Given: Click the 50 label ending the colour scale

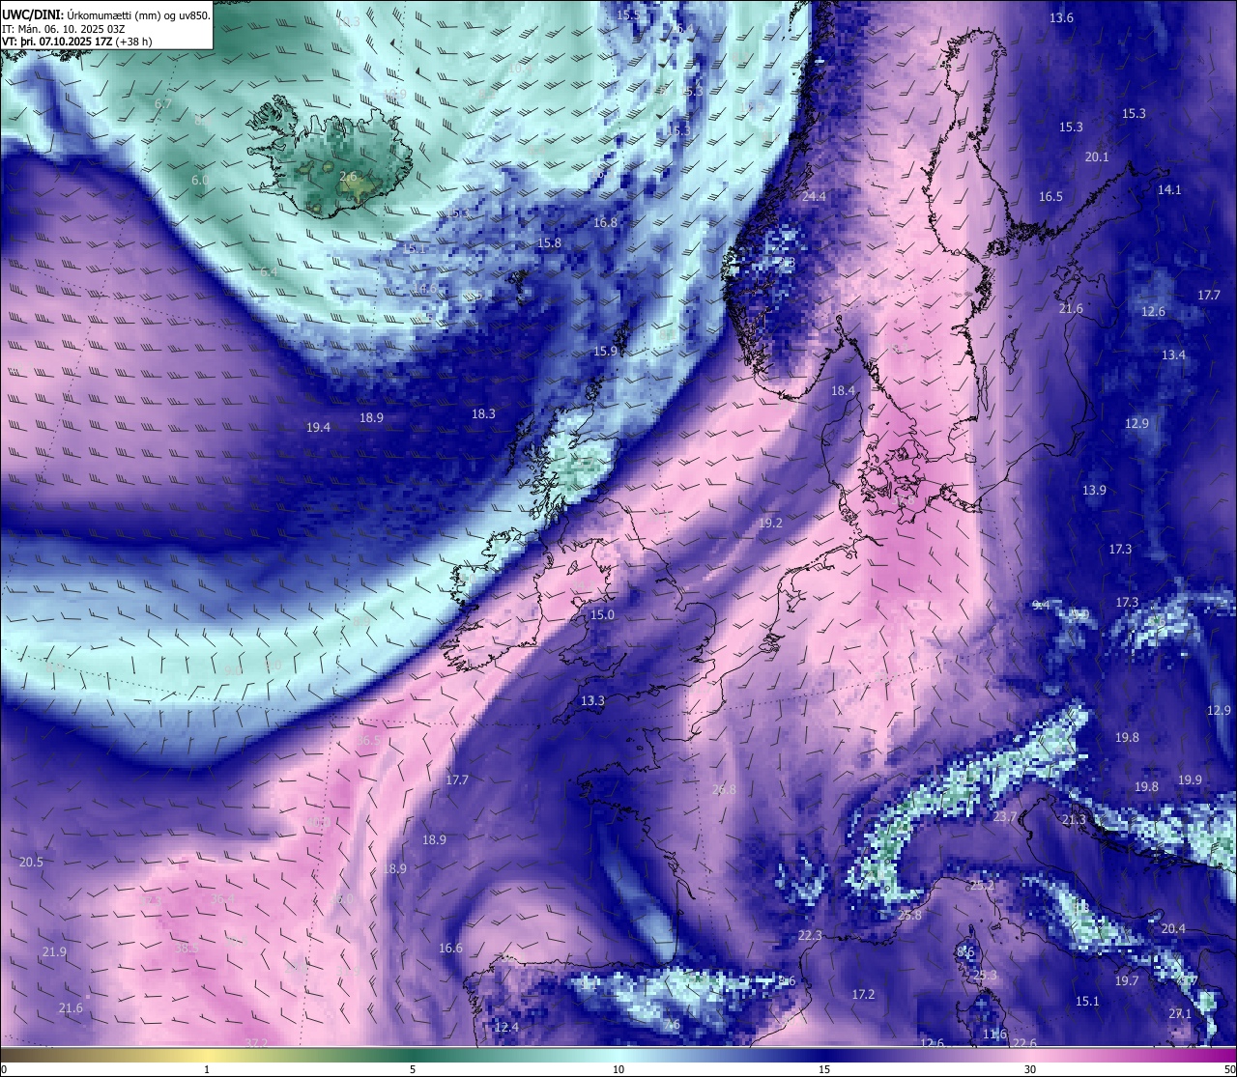Looking at the screenshot, I should pyautogui.click(x=1229, y=1069).
